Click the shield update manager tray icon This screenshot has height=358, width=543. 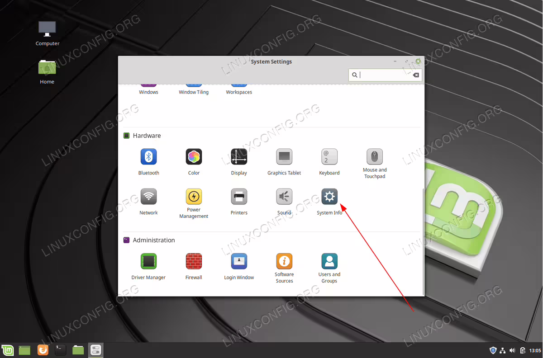pos(493,350)
